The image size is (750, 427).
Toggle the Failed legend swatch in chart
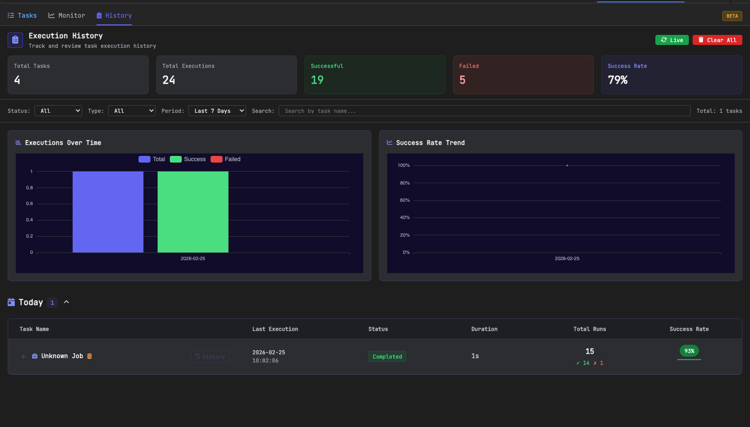(x=217, y=159)
